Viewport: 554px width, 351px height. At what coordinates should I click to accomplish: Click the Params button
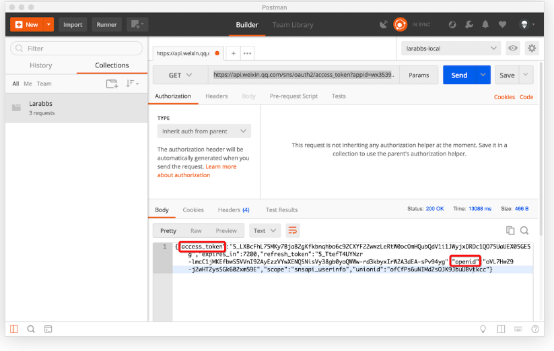[419, 75]
